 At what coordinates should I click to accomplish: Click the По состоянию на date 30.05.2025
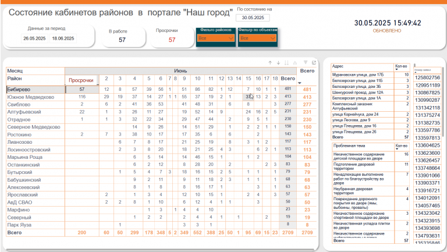[x=253, y=17]
